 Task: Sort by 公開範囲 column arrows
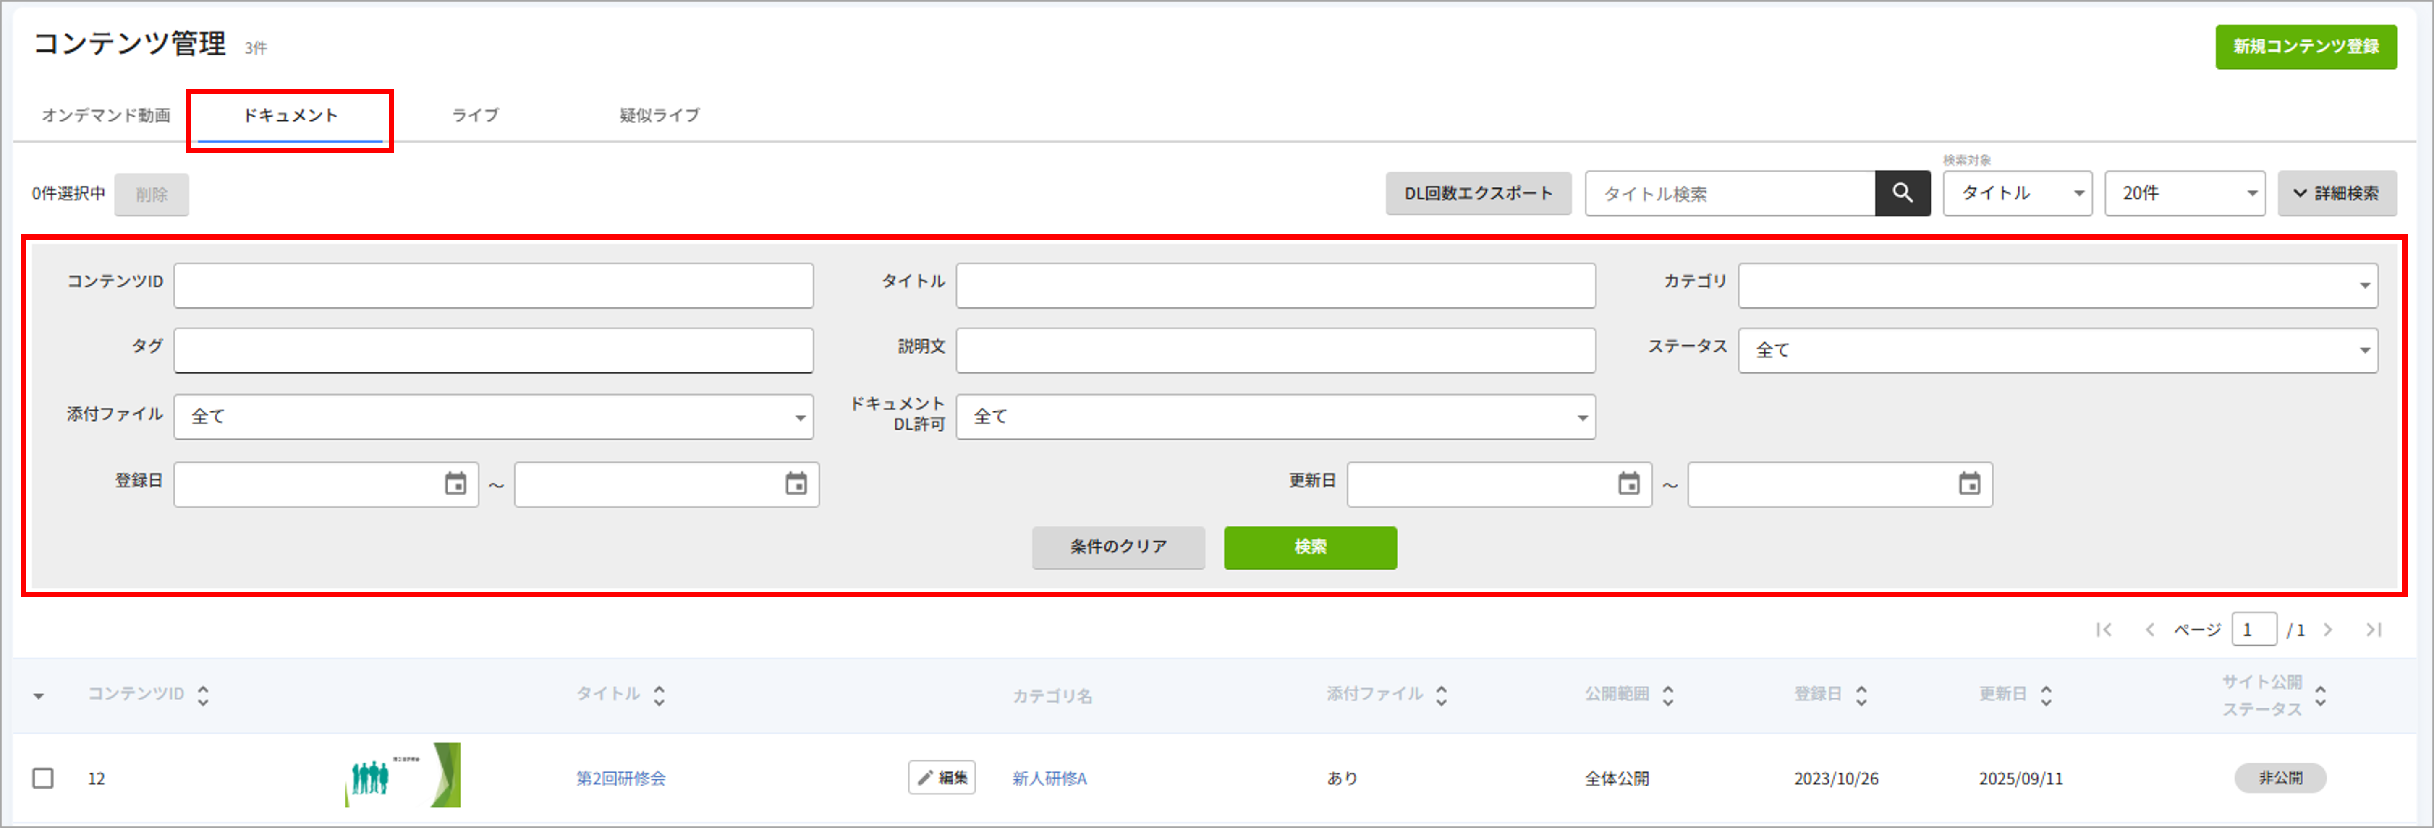[x=1669, y=696]
